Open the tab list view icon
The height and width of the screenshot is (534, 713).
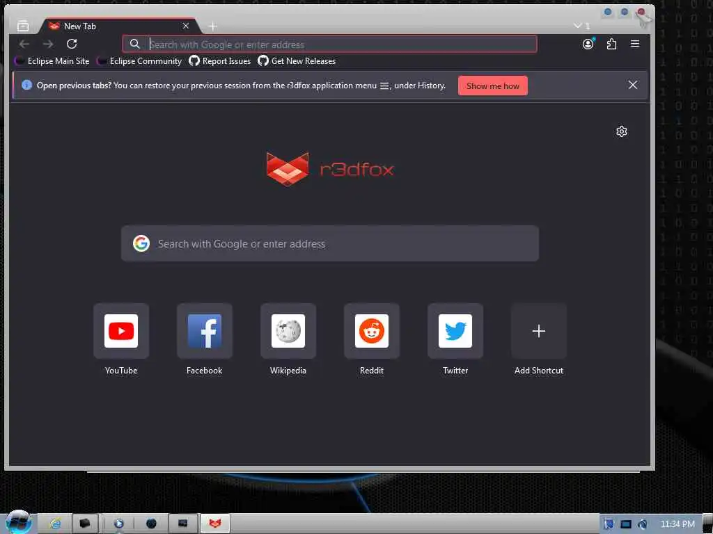pyautogui.click(x=23, y=26)
